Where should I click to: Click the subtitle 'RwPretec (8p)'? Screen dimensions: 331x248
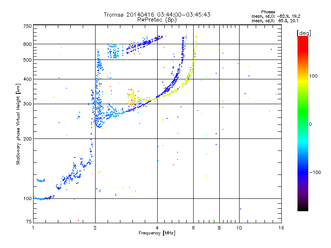(157, 20)
